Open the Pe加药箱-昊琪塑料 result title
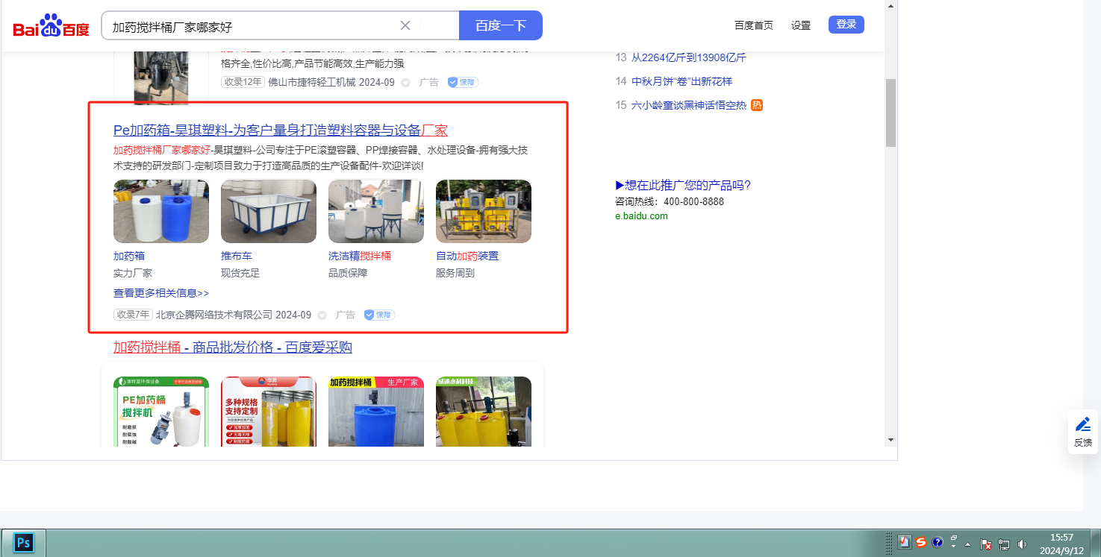 point(281,130)
